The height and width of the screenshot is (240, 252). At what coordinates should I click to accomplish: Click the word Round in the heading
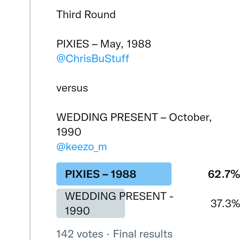(x=101, y=15)
